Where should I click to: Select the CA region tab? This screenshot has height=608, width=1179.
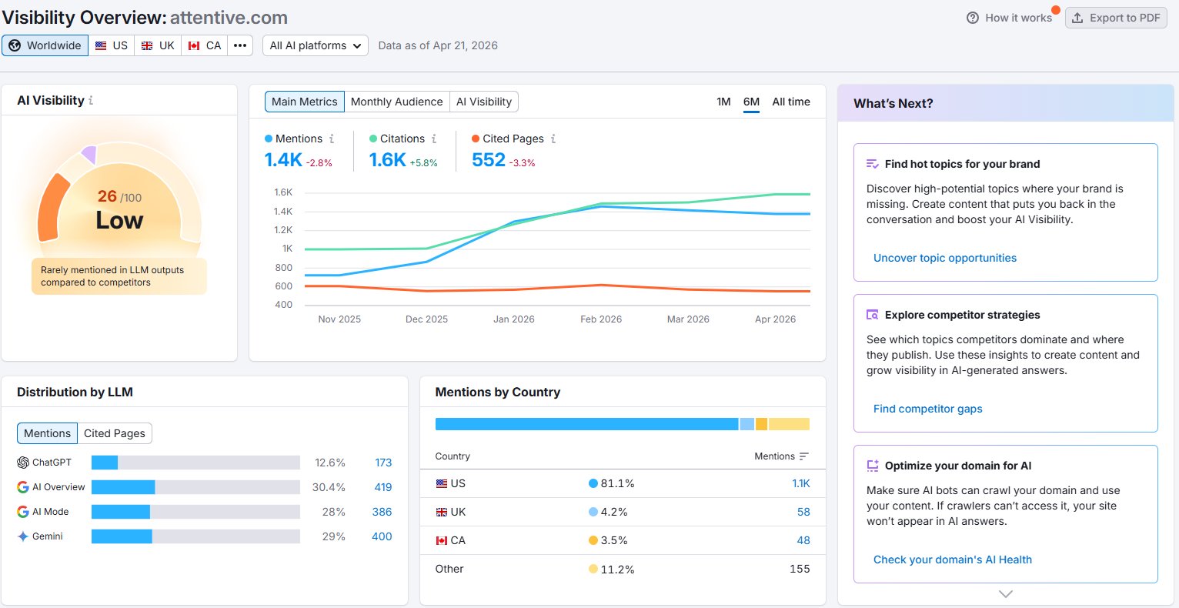coord(205,45)
